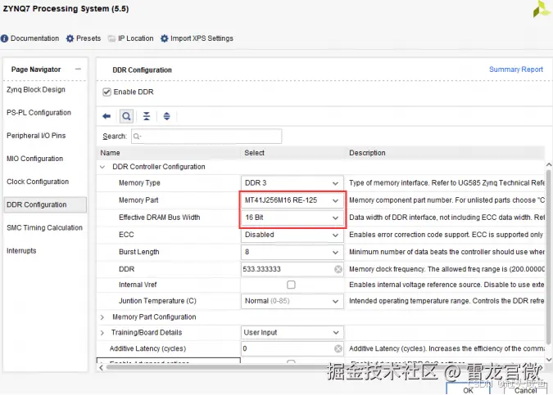Select DDR Configuration page
Screen dimensions: 553x395
(45, 204)
